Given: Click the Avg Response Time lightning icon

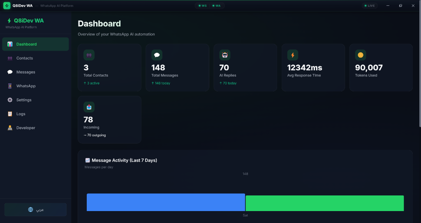Looking at the screenshot, I should [293, 55].
